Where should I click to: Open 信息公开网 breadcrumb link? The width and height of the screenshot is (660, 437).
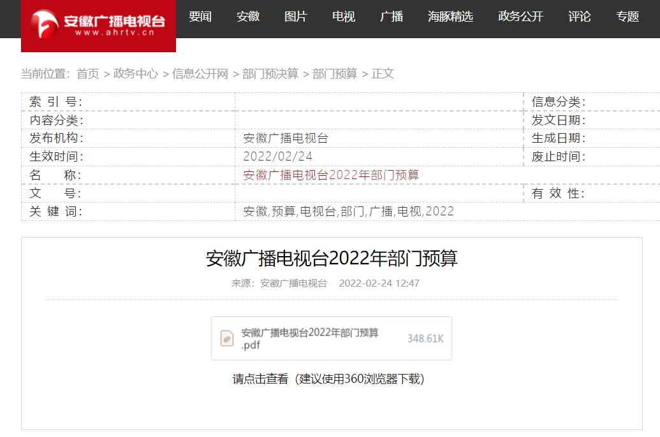click(200, 74)
